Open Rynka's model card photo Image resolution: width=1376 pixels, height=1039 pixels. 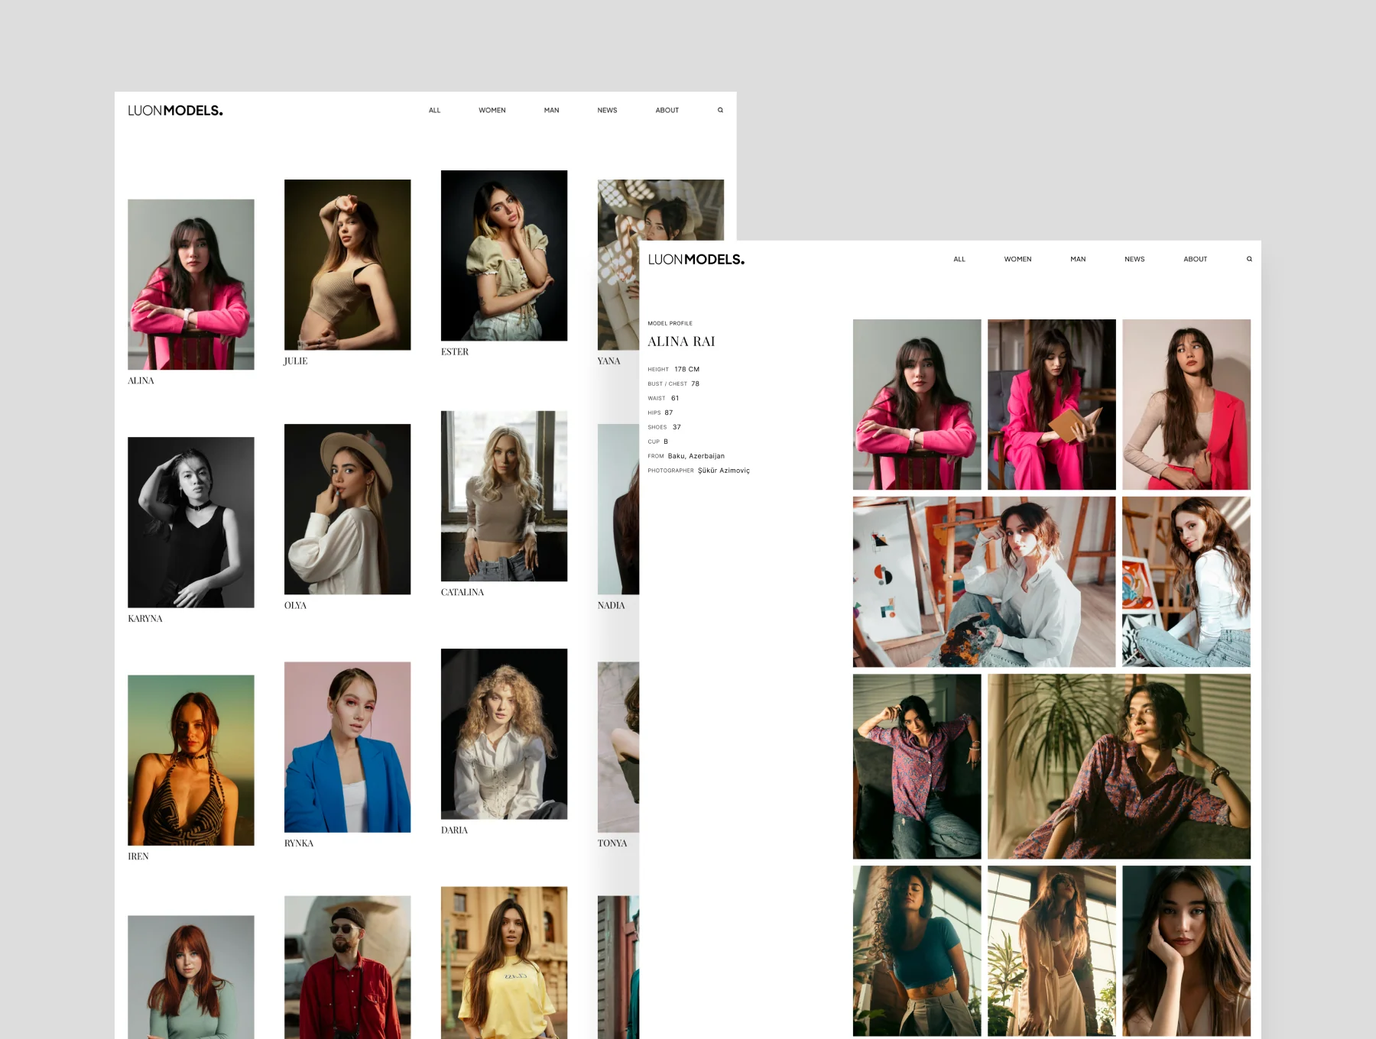click(x=347, y=747)
